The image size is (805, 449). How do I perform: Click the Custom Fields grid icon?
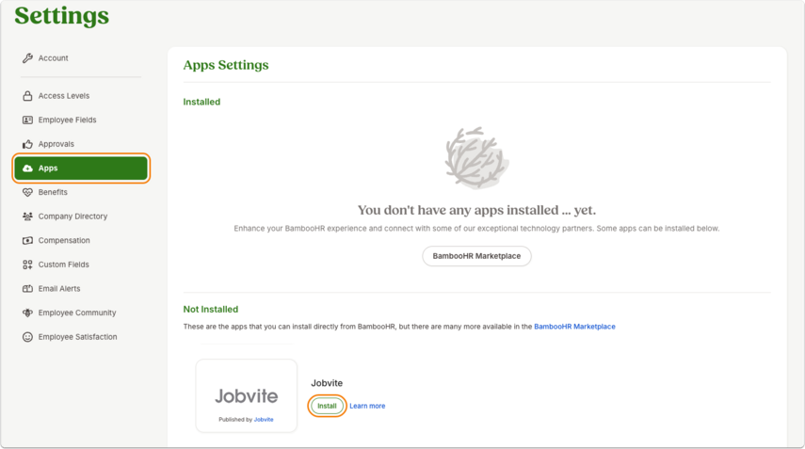(x=27, y=265)
